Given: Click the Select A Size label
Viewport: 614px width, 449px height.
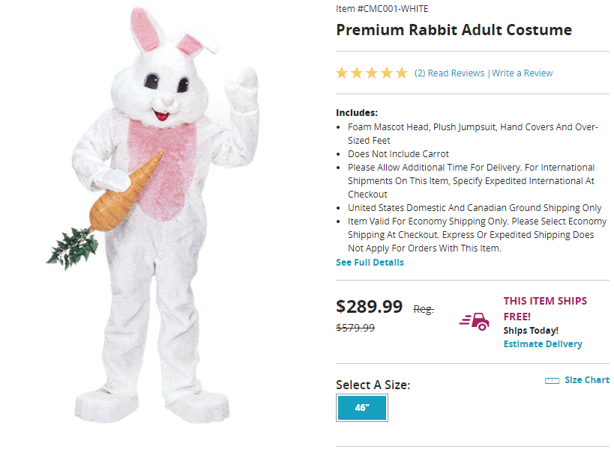Looking at the screenshot, I should 373,385.
